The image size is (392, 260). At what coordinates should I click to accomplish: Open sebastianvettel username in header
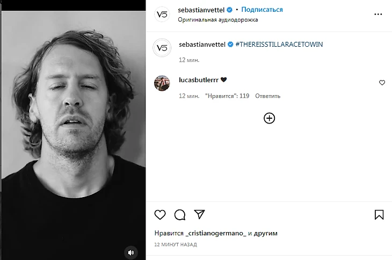tap(201, 10)
